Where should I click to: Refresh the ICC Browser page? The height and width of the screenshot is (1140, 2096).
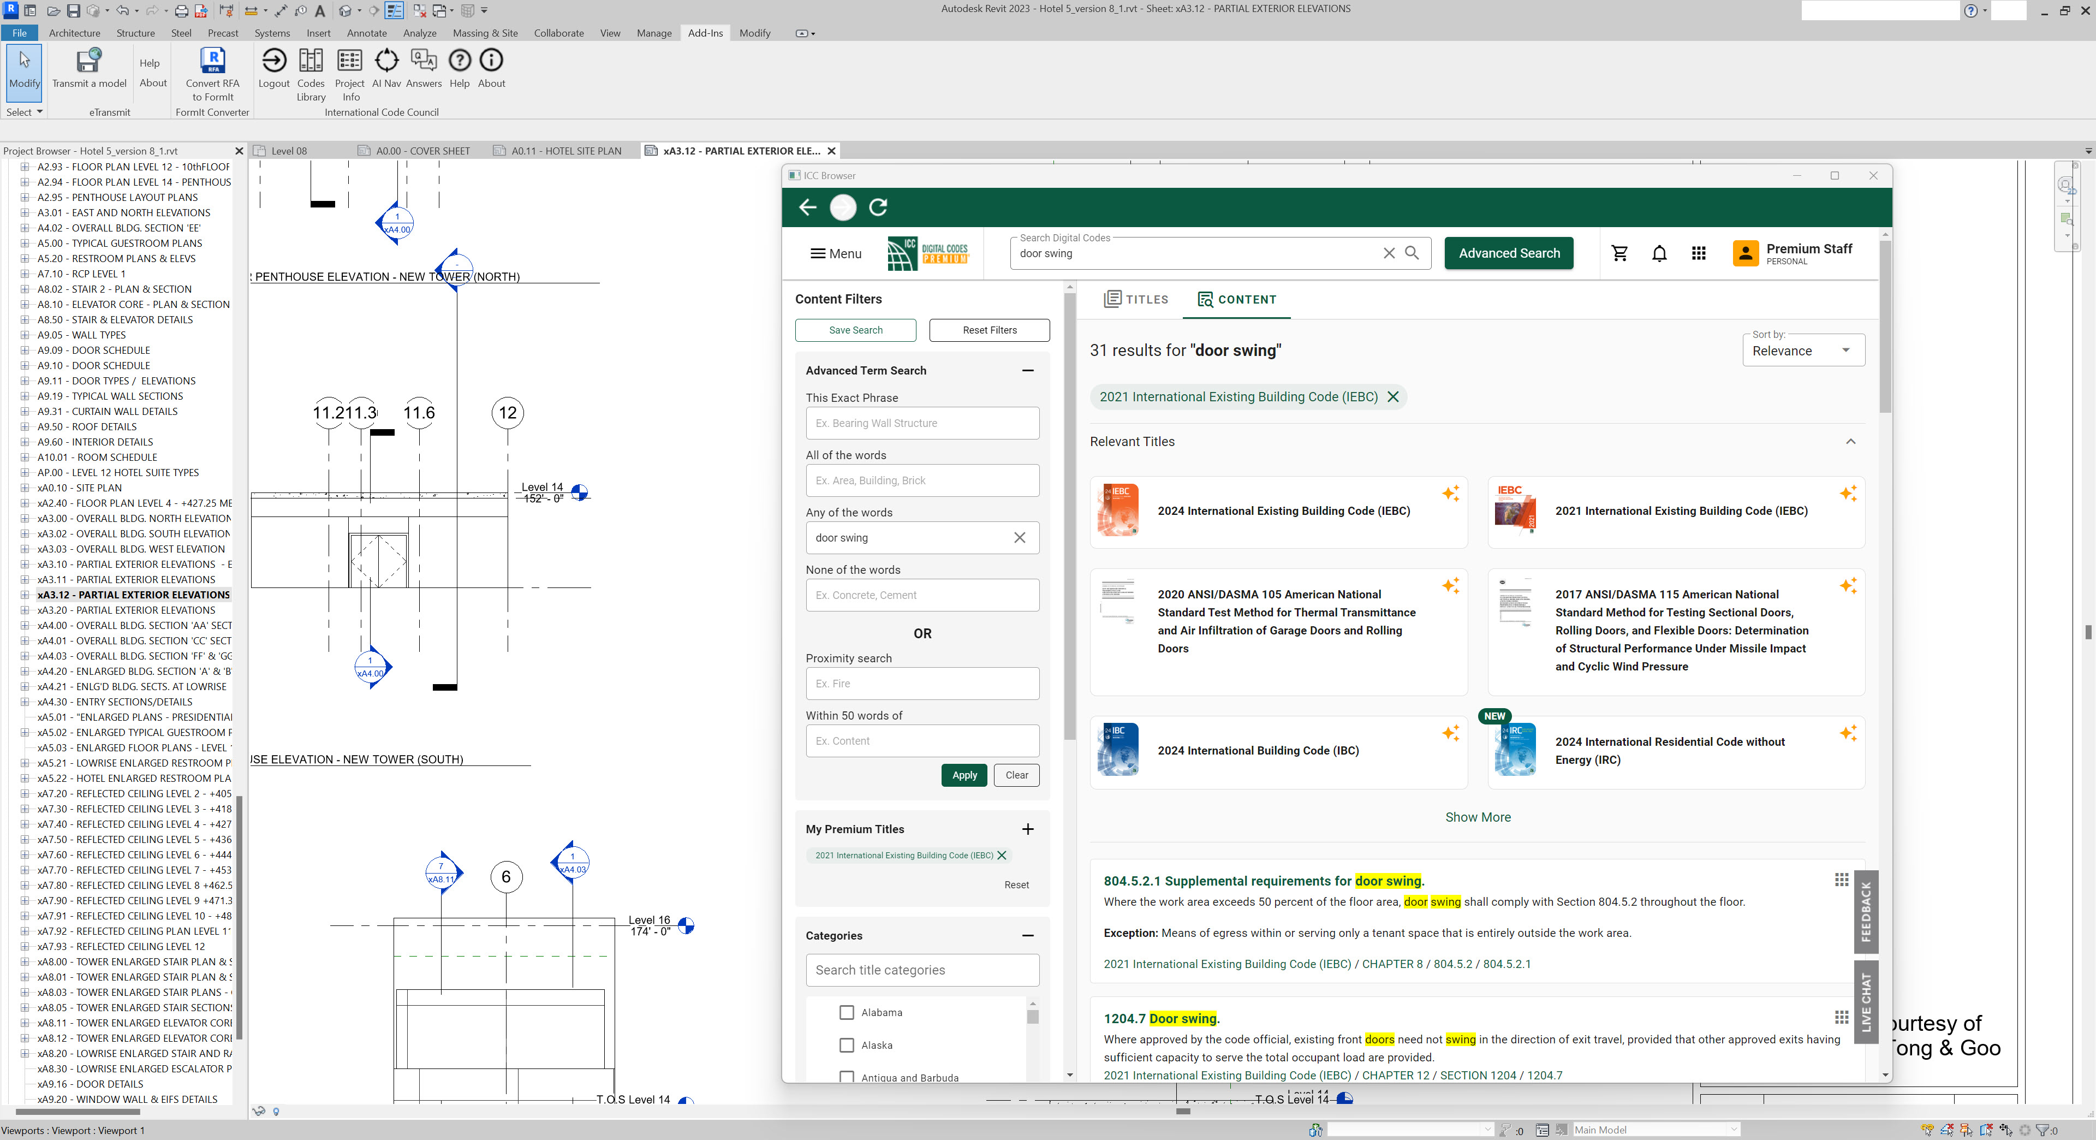tap(878, 207)
